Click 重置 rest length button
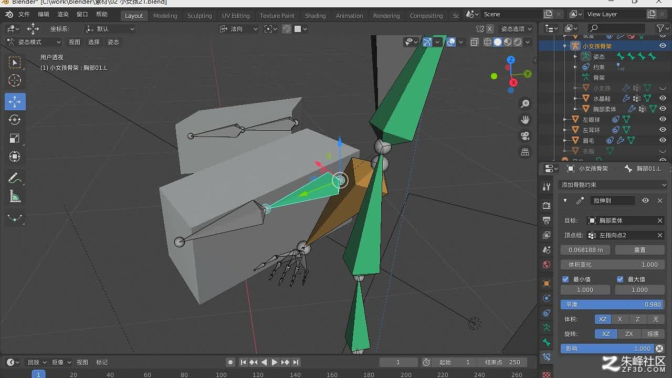This screenshot has height=378, width=672. 640,250
